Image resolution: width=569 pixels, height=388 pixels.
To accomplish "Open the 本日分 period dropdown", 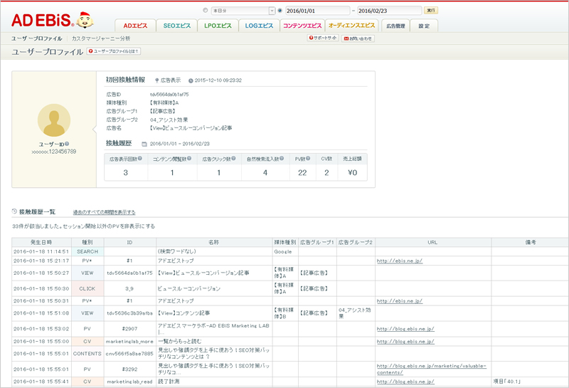I will 272,11.
